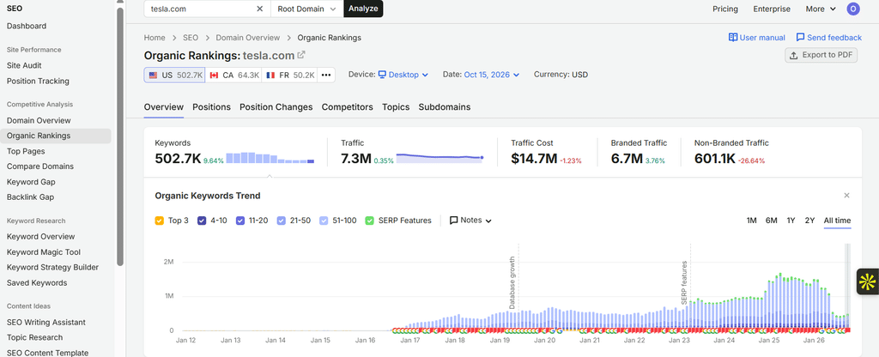879x357 pixels.
Task: Go to SEO breadcrumb
Action: click(x=191, y=38)
